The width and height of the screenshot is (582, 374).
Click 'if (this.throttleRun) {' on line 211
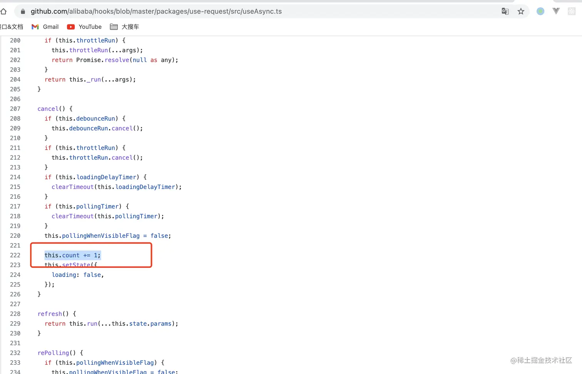pyautogui.click(x=85, y=148)
